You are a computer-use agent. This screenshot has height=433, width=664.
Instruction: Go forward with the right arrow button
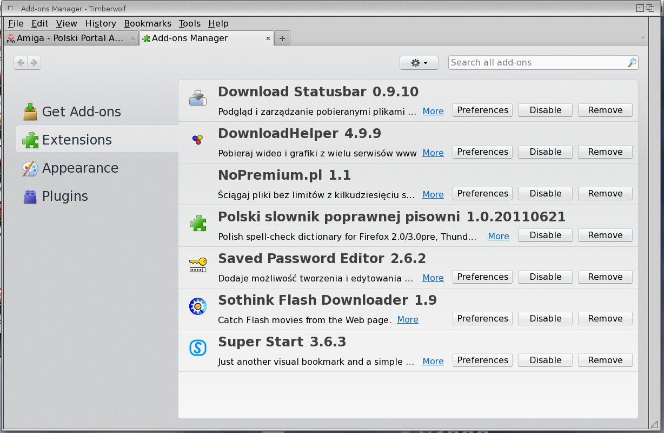(34, 63)
